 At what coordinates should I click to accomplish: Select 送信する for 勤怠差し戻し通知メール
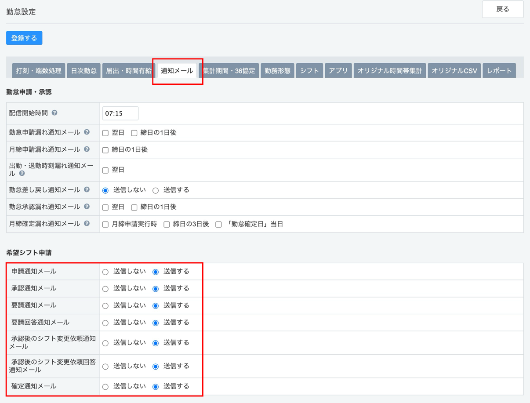pos(156,191)
